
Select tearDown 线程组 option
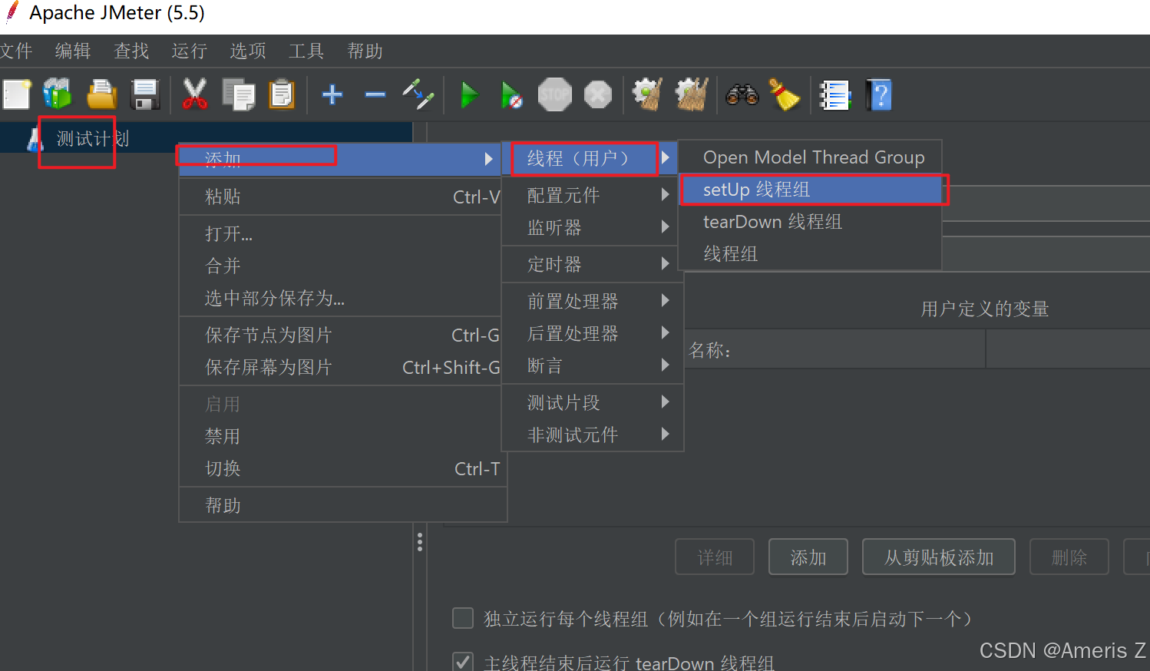click(811, 222)
